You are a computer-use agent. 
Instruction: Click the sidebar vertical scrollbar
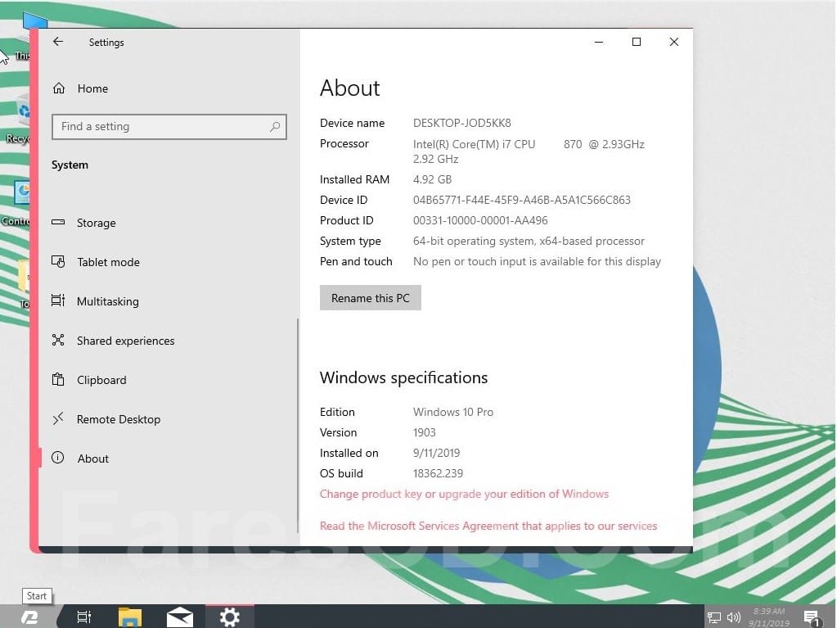tap(297, 425)
